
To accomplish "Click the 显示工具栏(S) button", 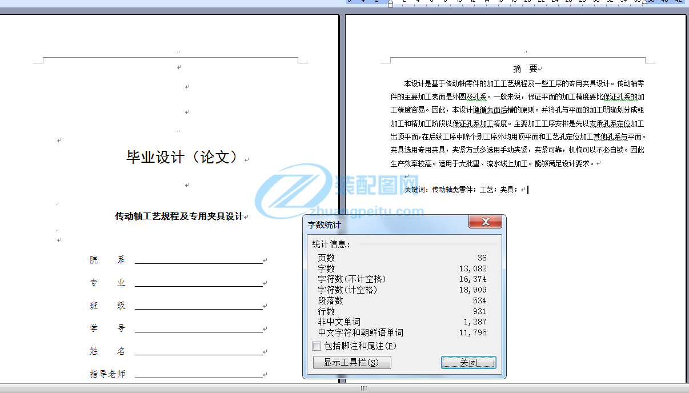I will pyautogui.click(x=352, y=362).
